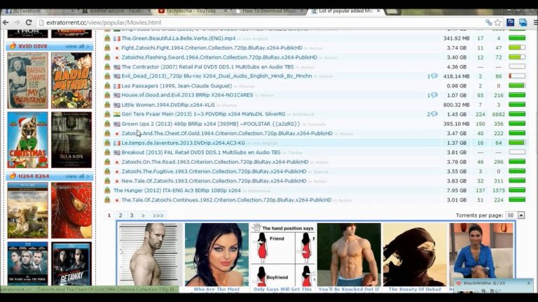538x302 pixels.
Task: Open comments bubble on Evil_Dead row
Action: (434, 76)
